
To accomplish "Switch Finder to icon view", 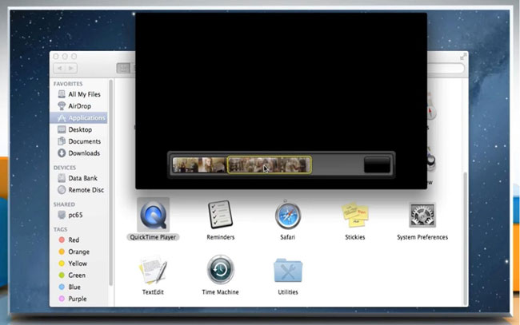I will point(123,68).
